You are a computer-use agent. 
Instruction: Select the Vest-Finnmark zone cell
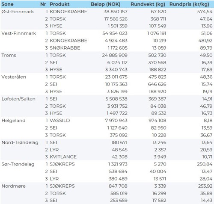tap(19, 33)
